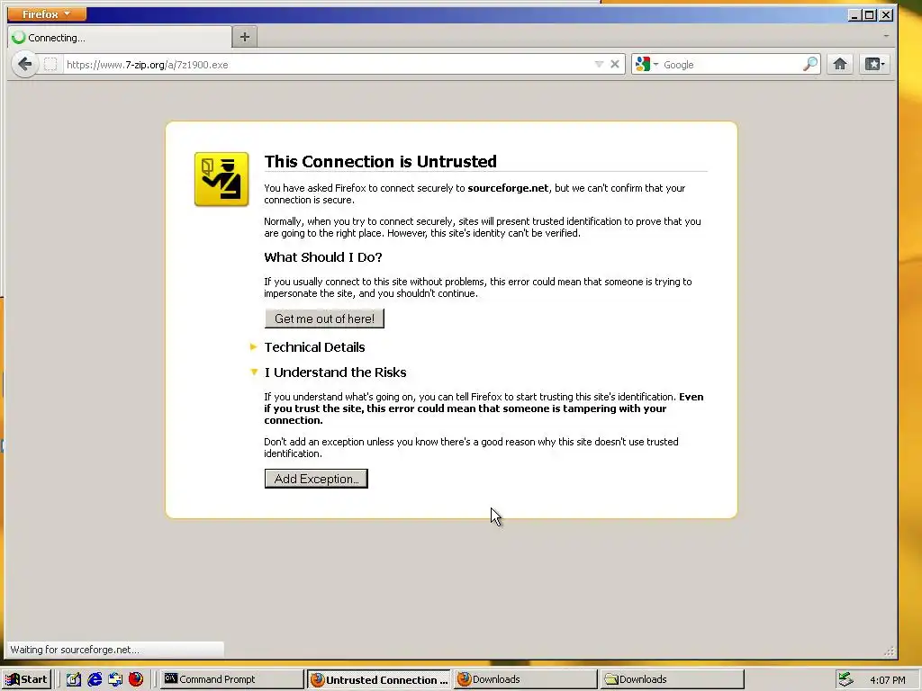Launch Internet Explorer from quick launch
The height and width of the screenshot is (691, 922).
95,679
